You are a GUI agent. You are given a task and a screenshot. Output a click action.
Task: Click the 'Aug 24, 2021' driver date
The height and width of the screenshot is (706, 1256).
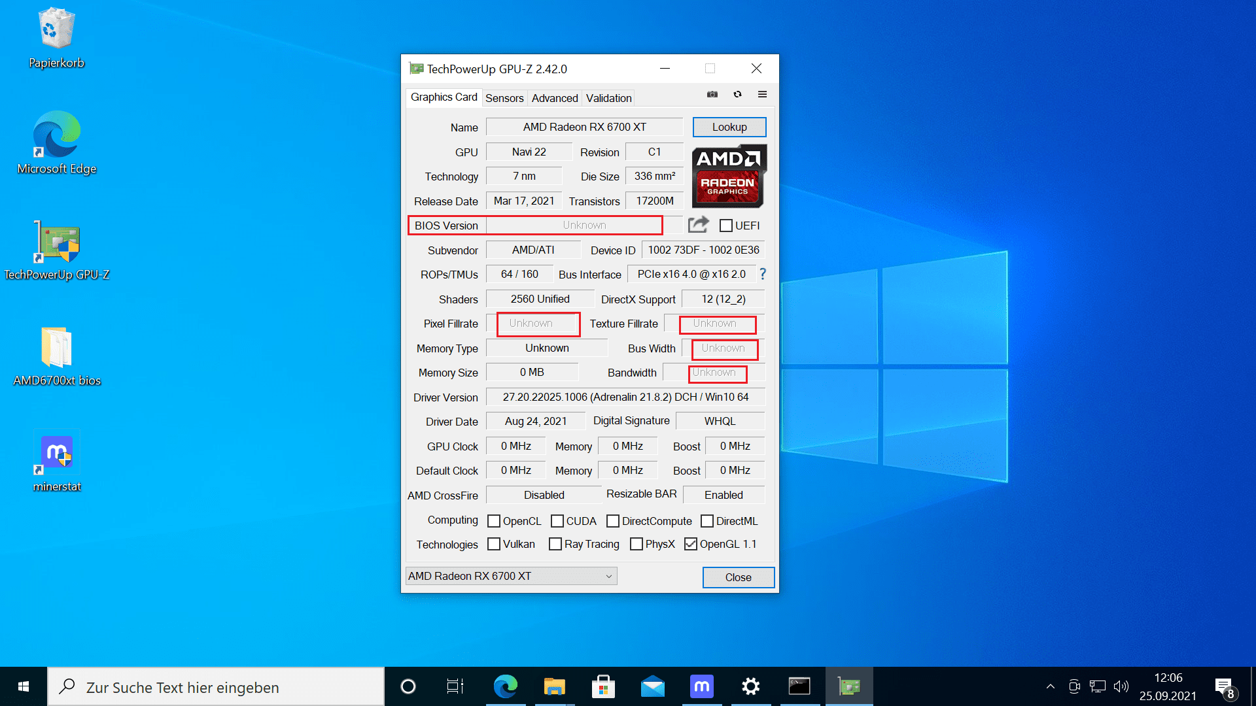536,421
